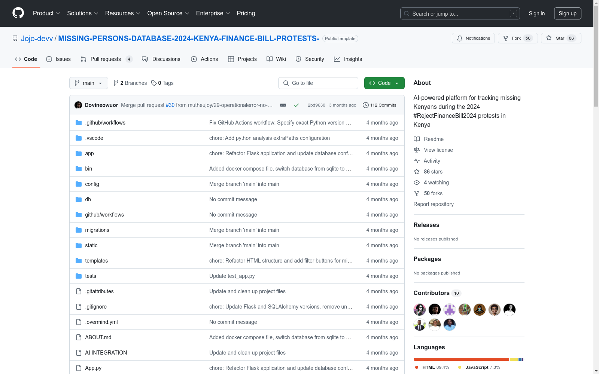
Task: Open the Security tab
Action: point(310,59)
